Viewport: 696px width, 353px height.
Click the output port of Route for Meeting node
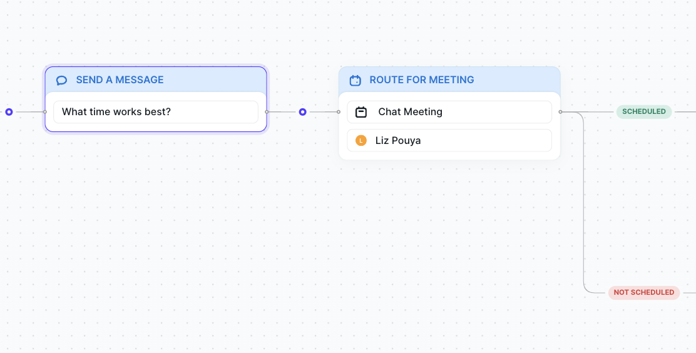pos(560,112)
